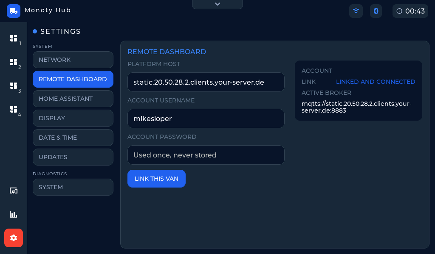Screen dimensions: 435x254
Task: Click the Linked and Connected status text
Action: point(376,82)
